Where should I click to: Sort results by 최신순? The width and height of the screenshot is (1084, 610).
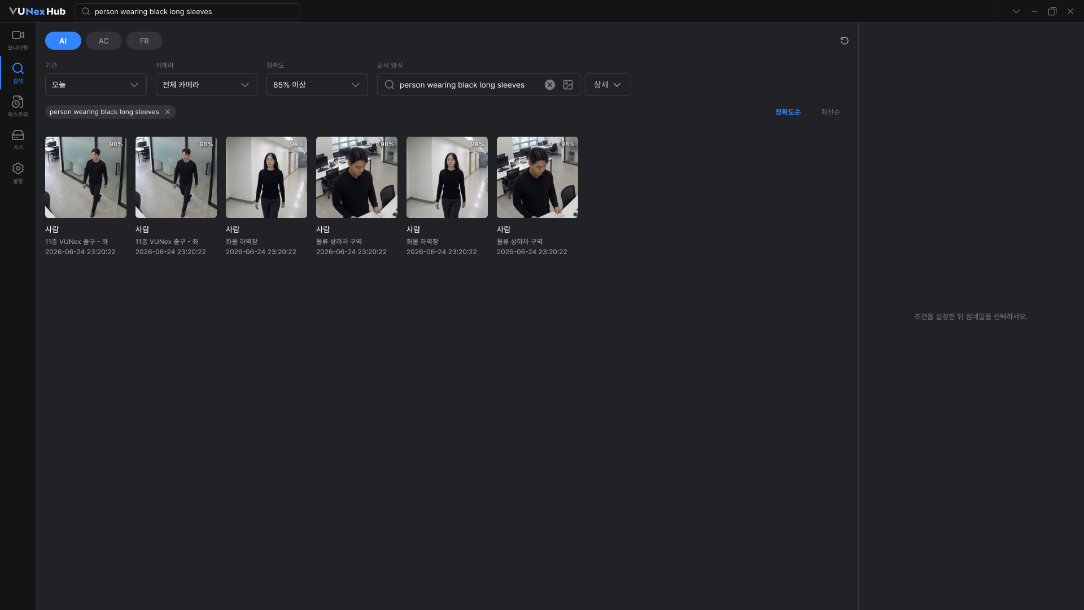pyautogui.click(x=830, y=112)
